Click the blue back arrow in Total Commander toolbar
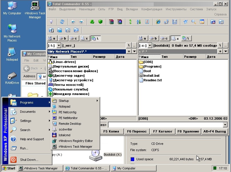This screenshot has height=172, width=231. pyautogui.click(x=73, y=22)
